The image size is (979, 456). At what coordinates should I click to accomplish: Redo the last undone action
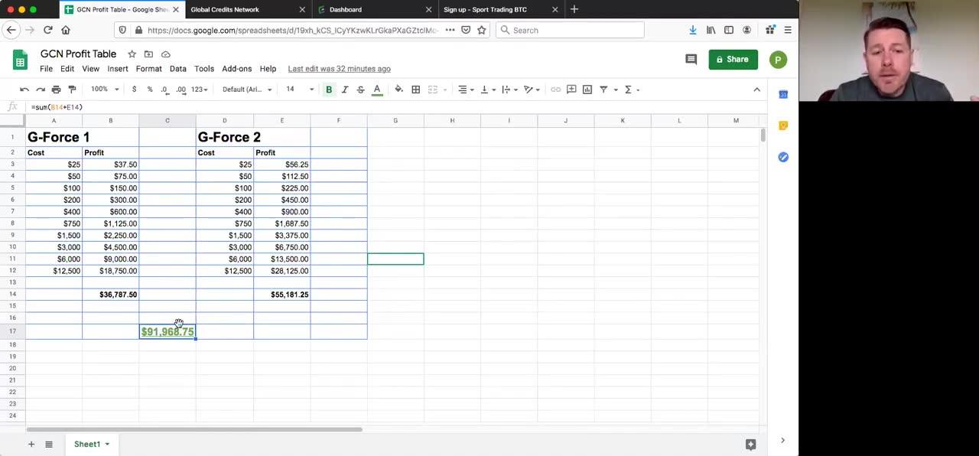41,90
